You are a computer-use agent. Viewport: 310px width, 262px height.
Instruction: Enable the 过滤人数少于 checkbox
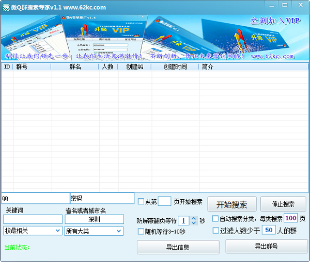tap(215, 231)
